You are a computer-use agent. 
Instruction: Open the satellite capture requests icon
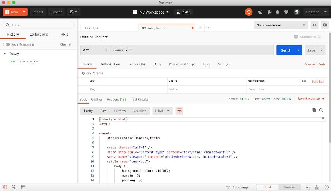(260, 12)
